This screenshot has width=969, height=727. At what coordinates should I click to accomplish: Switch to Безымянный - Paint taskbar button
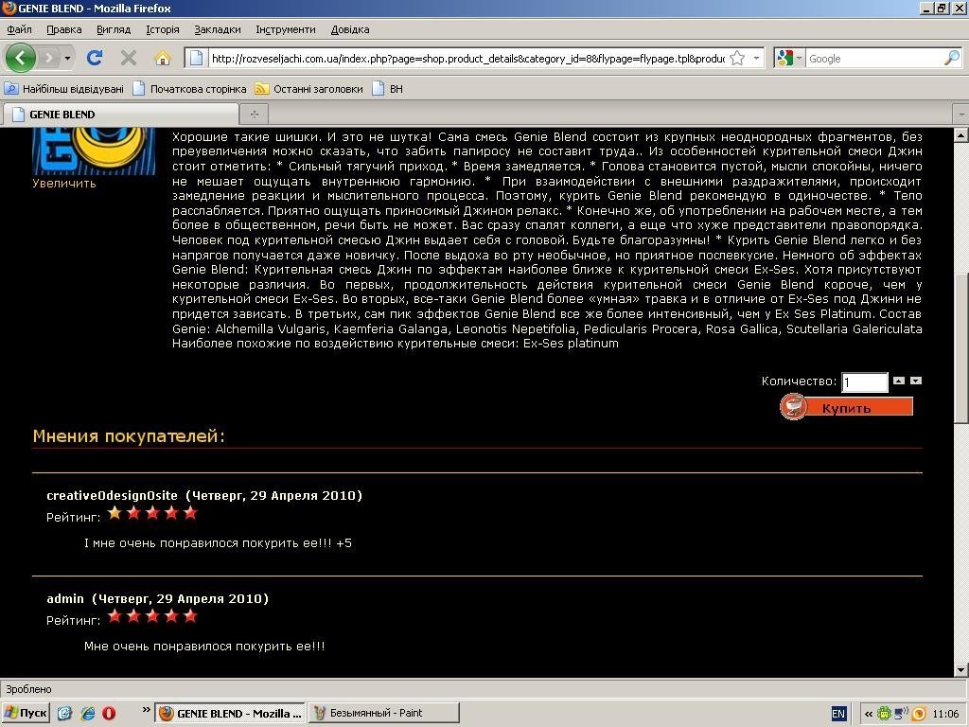[x=384, y=713]
